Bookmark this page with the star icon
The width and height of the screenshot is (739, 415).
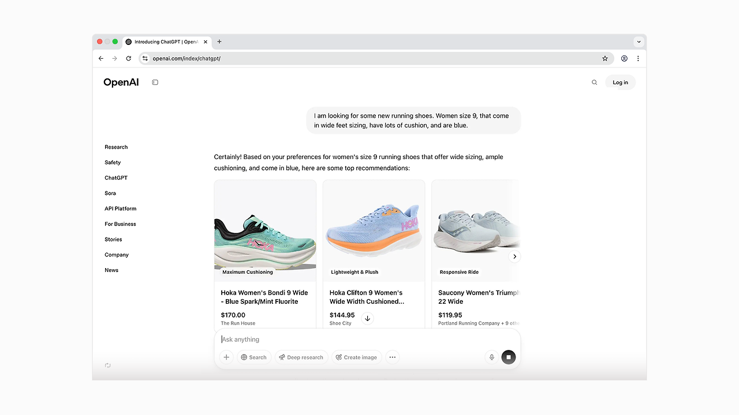pyautogui.click(x=605, y=58)
